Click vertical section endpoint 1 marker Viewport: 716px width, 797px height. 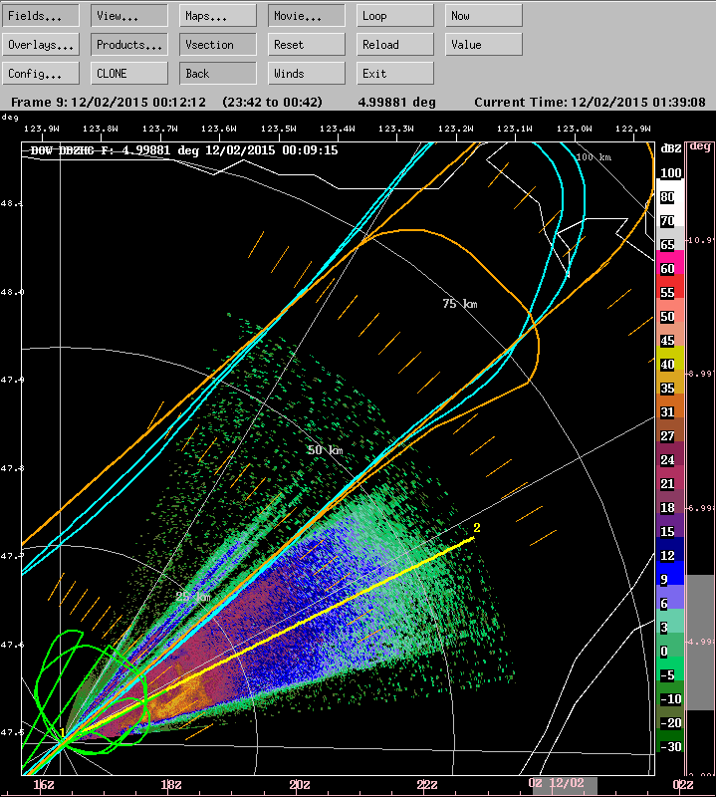coord(63,733)
